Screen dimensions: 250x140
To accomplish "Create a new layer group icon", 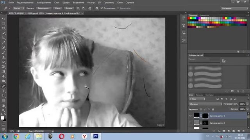I will coord(234,131).
